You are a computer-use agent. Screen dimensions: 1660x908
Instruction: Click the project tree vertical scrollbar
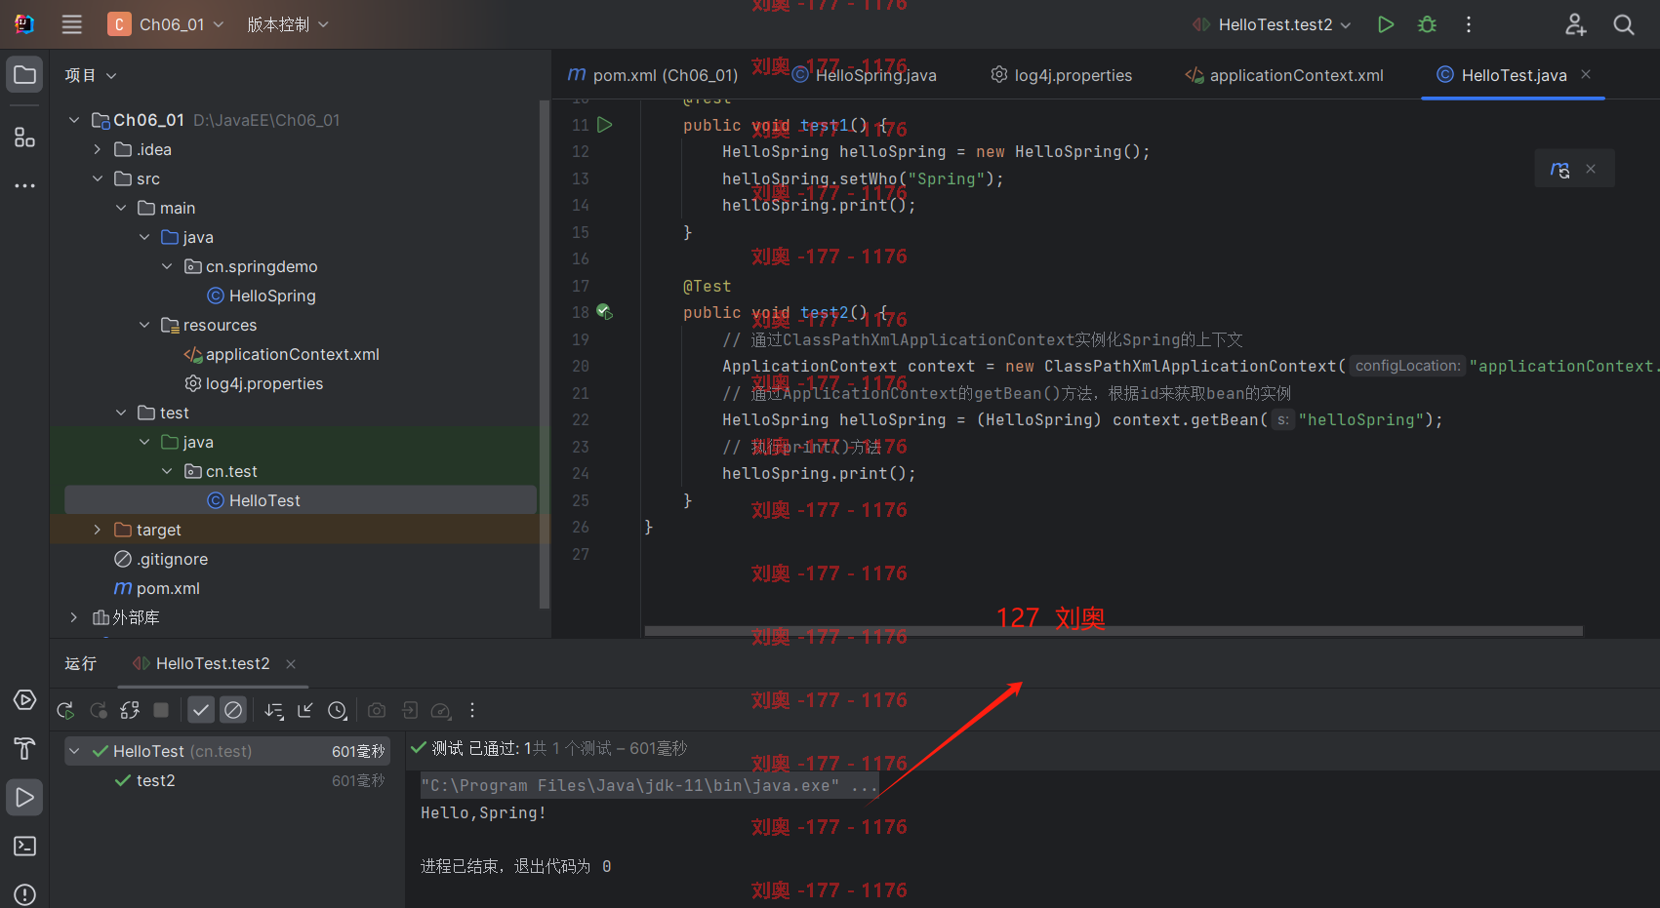[545, 354]
